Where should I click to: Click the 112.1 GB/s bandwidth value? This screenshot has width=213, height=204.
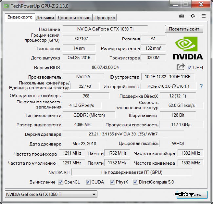181,124
